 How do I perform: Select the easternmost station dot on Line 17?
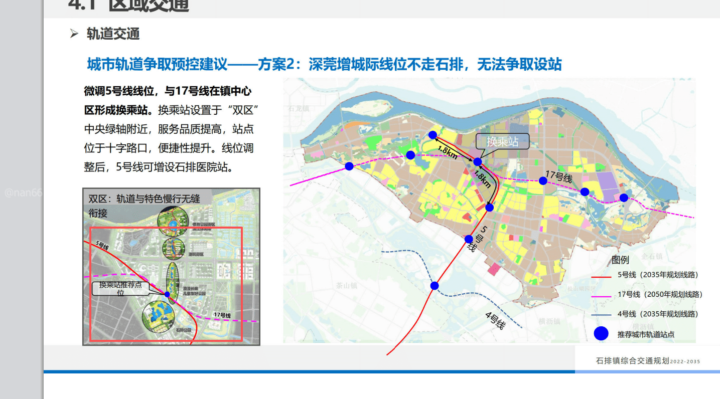pos(624,197)
